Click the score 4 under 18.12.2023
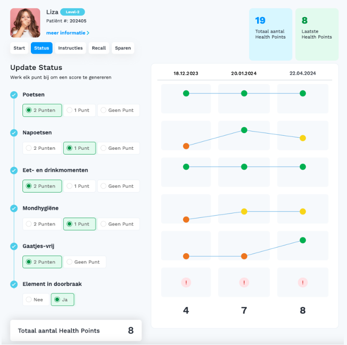 [186, 311]
